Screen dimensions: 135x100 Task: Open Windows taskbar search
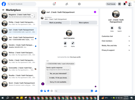coord(8,98)
